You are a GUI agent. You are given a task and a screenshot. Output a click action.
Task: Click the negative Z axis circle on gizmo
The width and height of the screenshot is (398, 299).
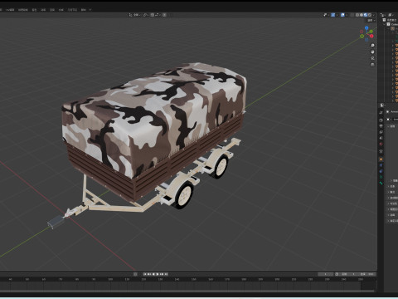pos(366,40)
